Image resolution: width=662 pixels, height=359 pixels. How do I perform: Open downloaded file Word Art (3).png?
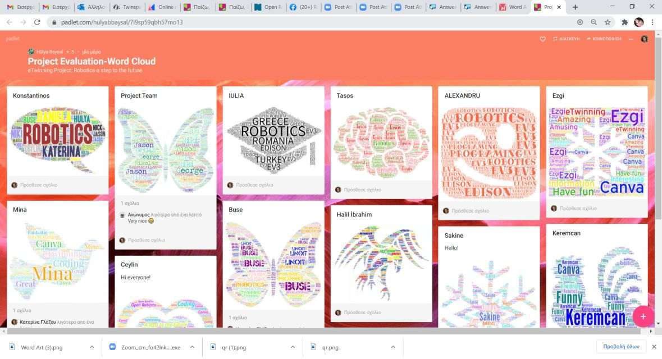click(x=42, y=347)
